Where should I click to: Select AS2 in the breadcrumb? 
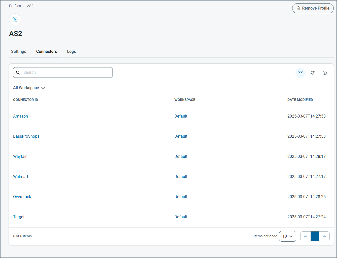30,6
